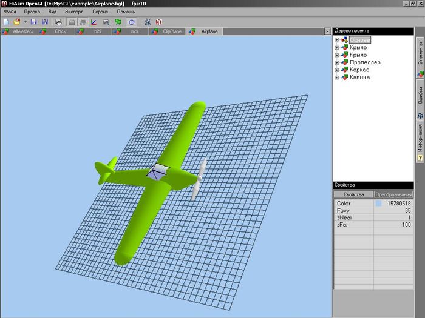Click the Color property swatch
The width and height of the screenshot is (425, 318).
379,204
